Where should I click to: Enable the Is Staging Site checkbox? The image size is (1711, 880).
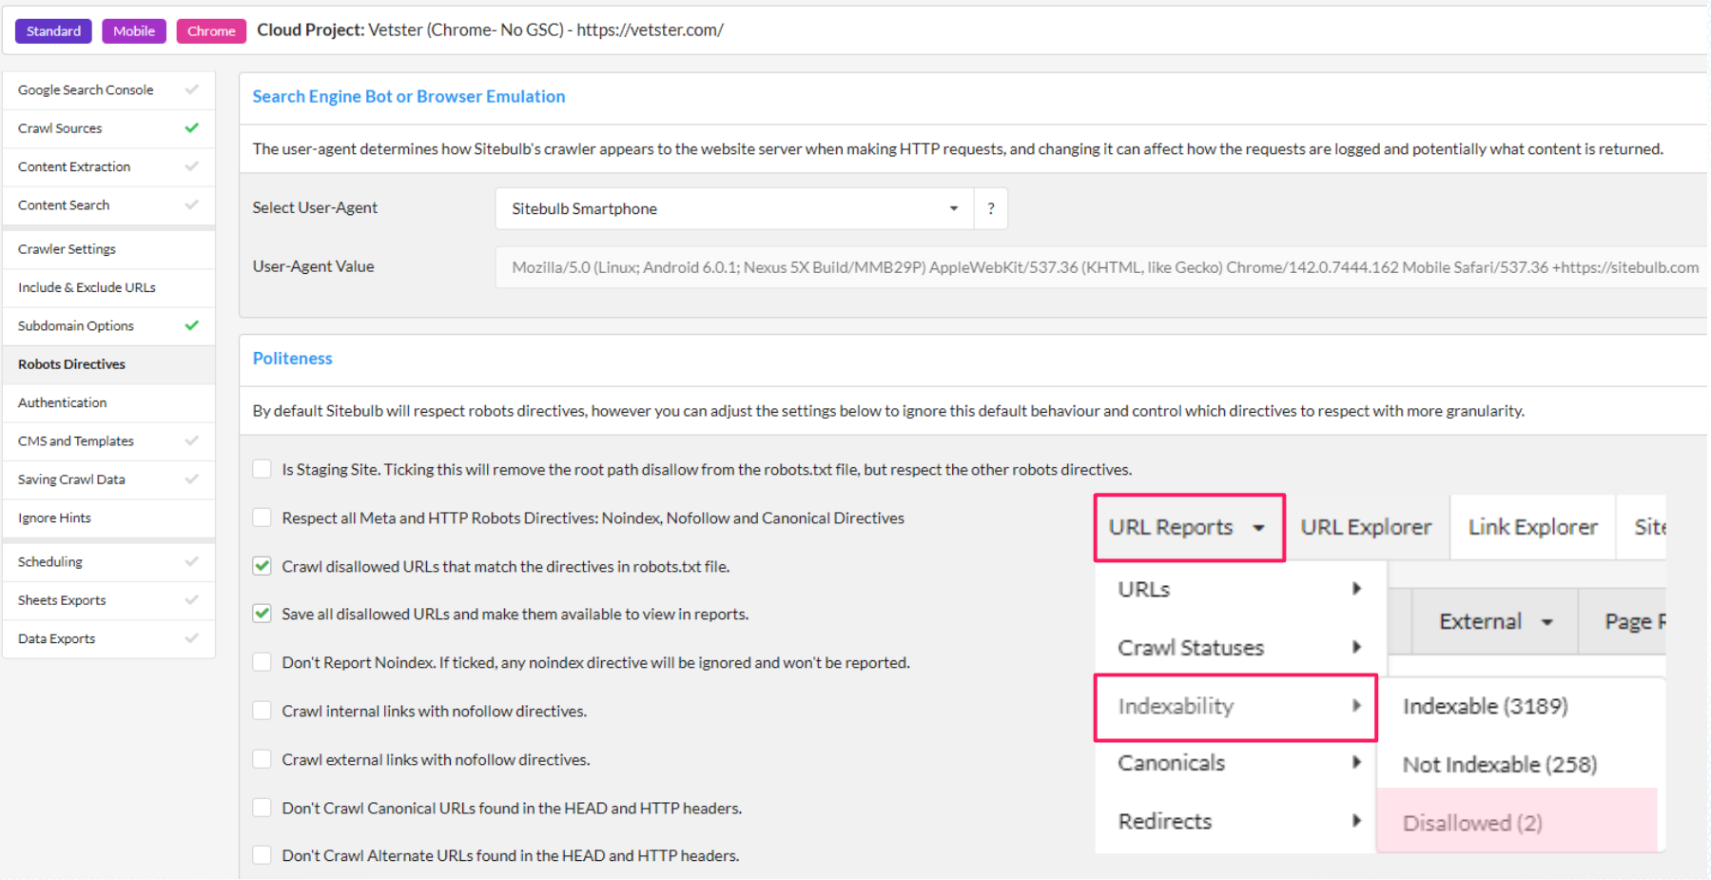pyautogui.click(x=262, y=468)
